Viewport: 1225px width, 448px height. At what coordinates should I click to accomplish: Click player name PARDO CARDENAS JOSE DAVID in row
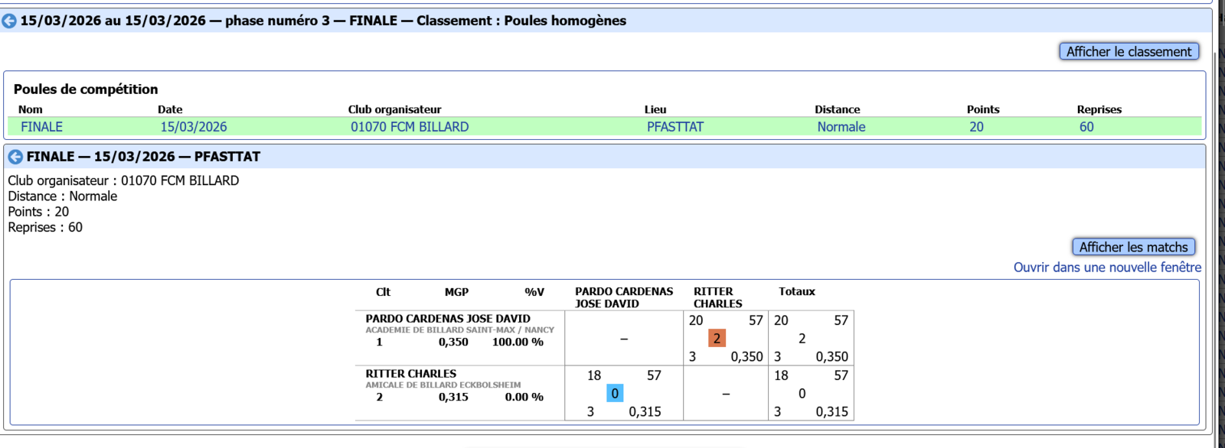coord(447,318)
